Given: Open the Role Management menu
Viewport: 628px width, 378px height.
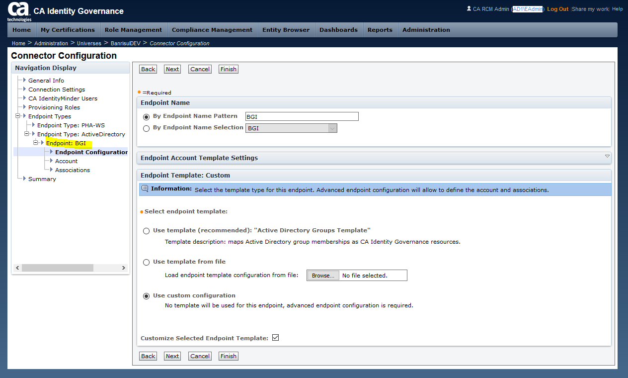Looking at the screenshot, I should 134,30.
